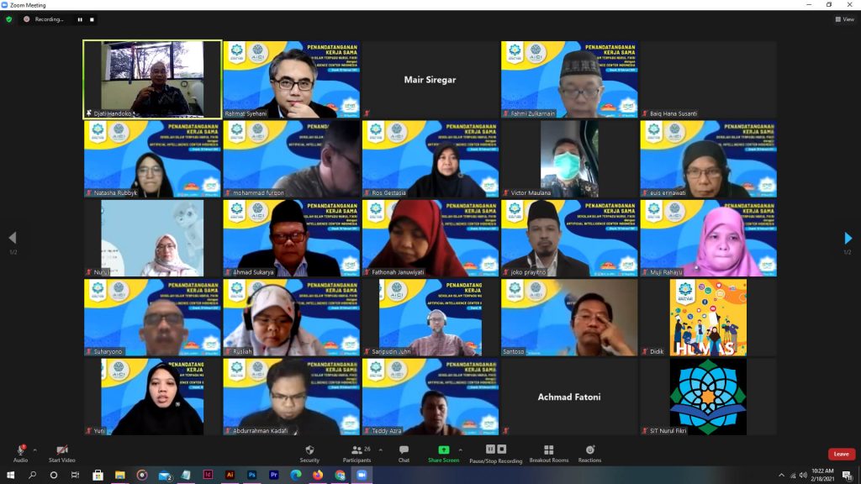Click the green Share Screen icon
This screenshot has width=861, height=484.
[443, 450]
